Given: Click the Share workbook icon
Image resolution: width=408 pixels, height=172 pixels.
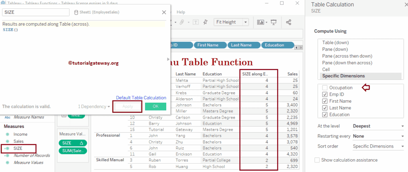Looking at the screenshot, I should (x=288, y=22).
